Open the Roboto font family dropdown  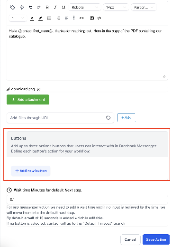(85, 7)
